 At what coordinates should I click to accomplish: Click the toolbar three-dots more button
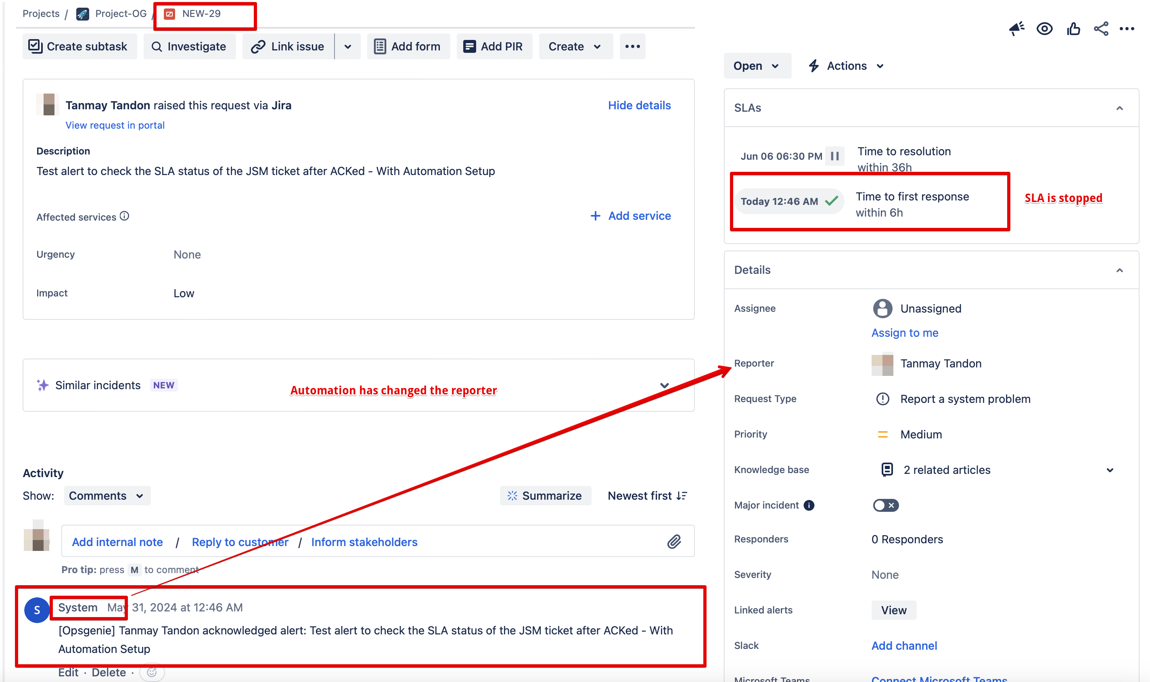click(x=632, y=46)
